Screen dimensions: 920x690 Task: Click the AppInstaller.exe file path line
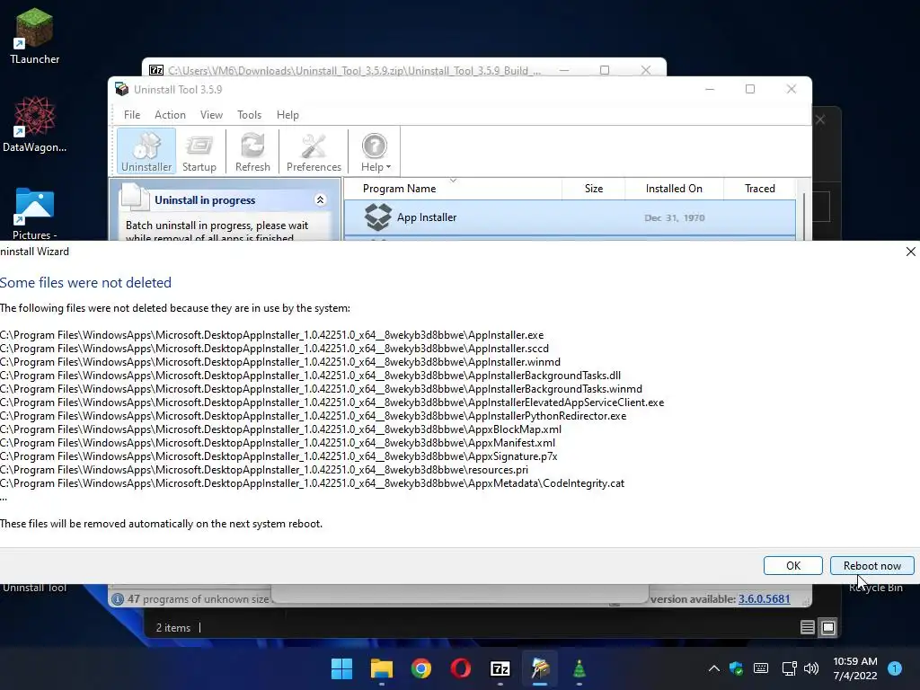271,335
